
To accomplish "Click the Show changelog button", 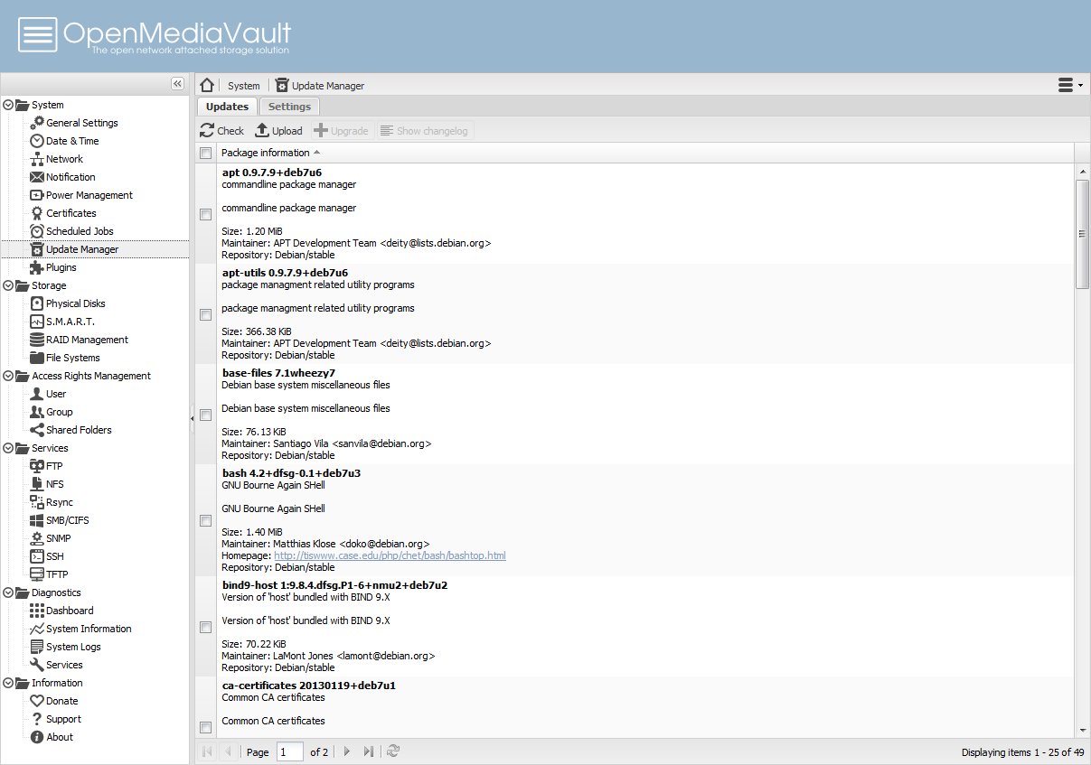I will coord(424,131).
